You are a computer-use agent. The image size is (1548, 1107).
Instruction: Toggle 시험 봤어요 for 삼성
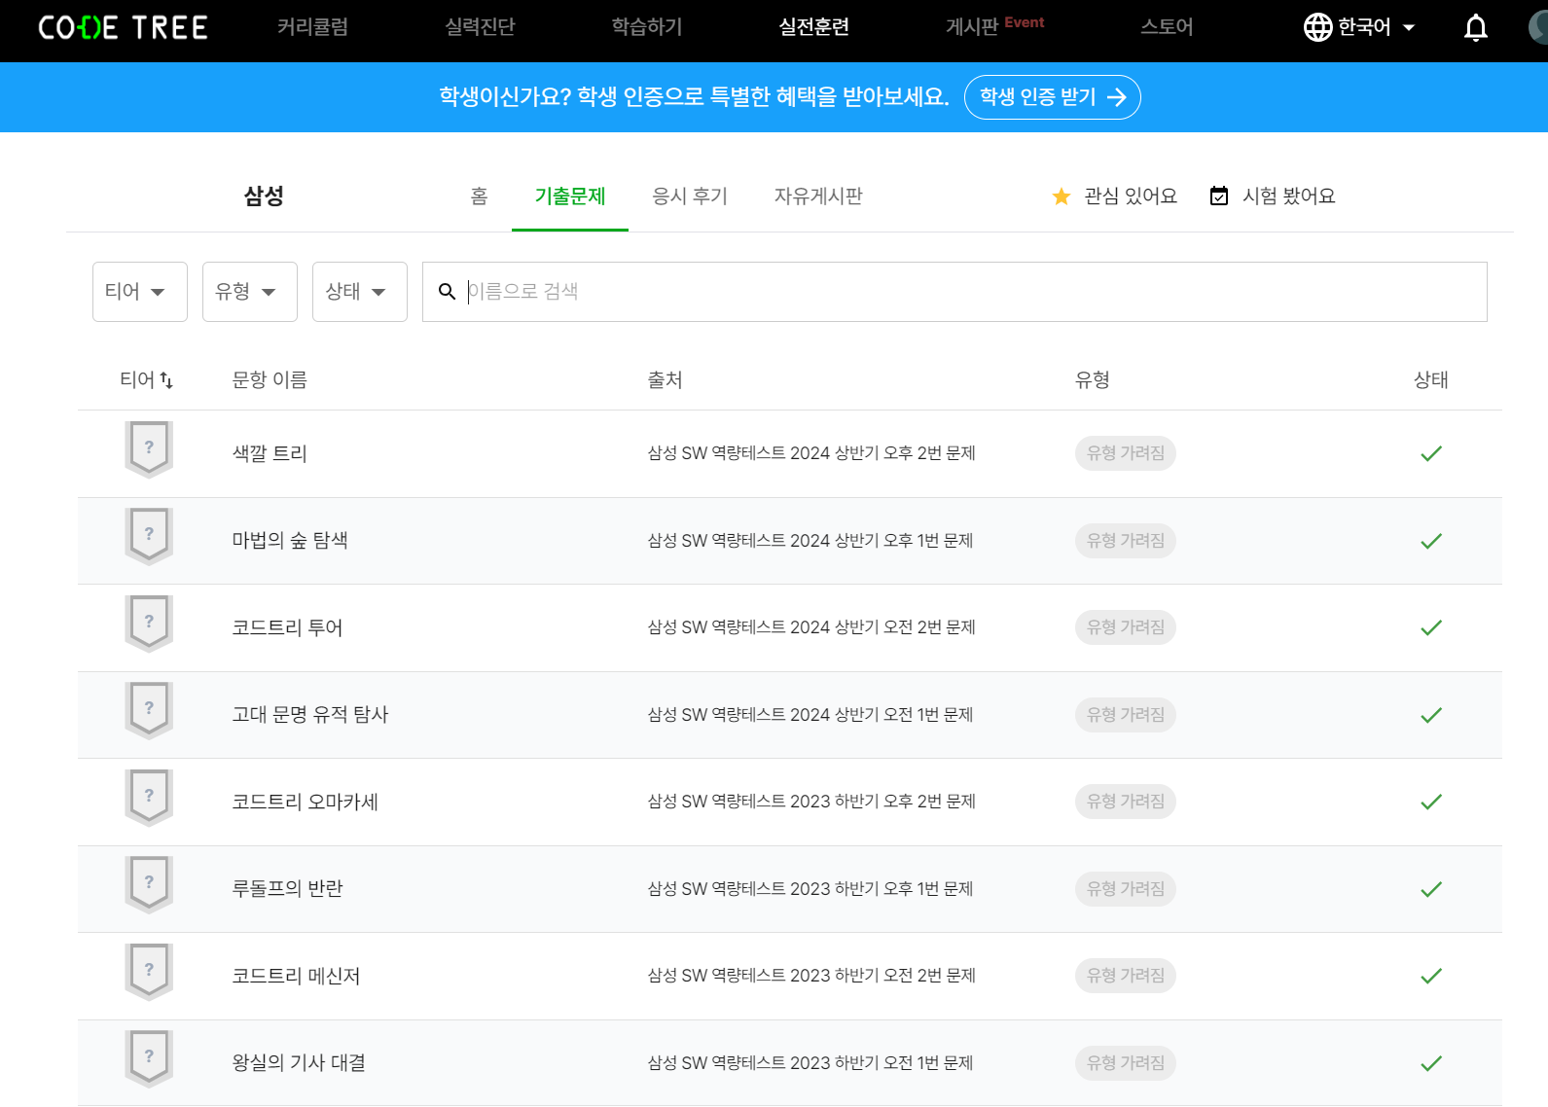(x=1273, y=196)
